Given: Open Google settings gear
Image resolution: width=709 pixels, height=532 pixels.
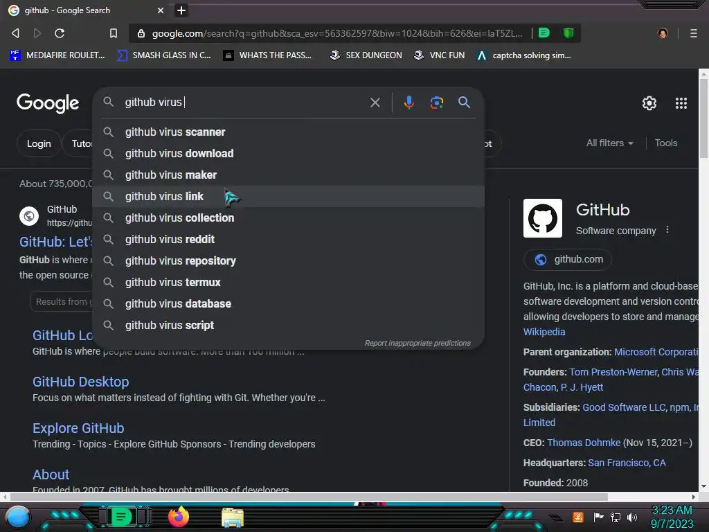Looking at the screenshot, I should pyautogui.click(x=649, y=103).
